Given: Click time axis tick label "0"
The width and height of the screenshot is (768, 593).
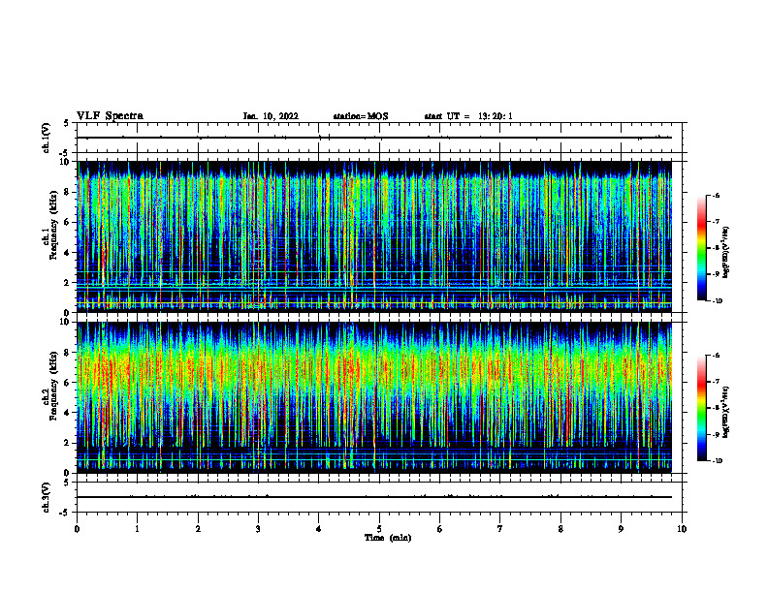Looking at the screenshot, I should 77,529.
